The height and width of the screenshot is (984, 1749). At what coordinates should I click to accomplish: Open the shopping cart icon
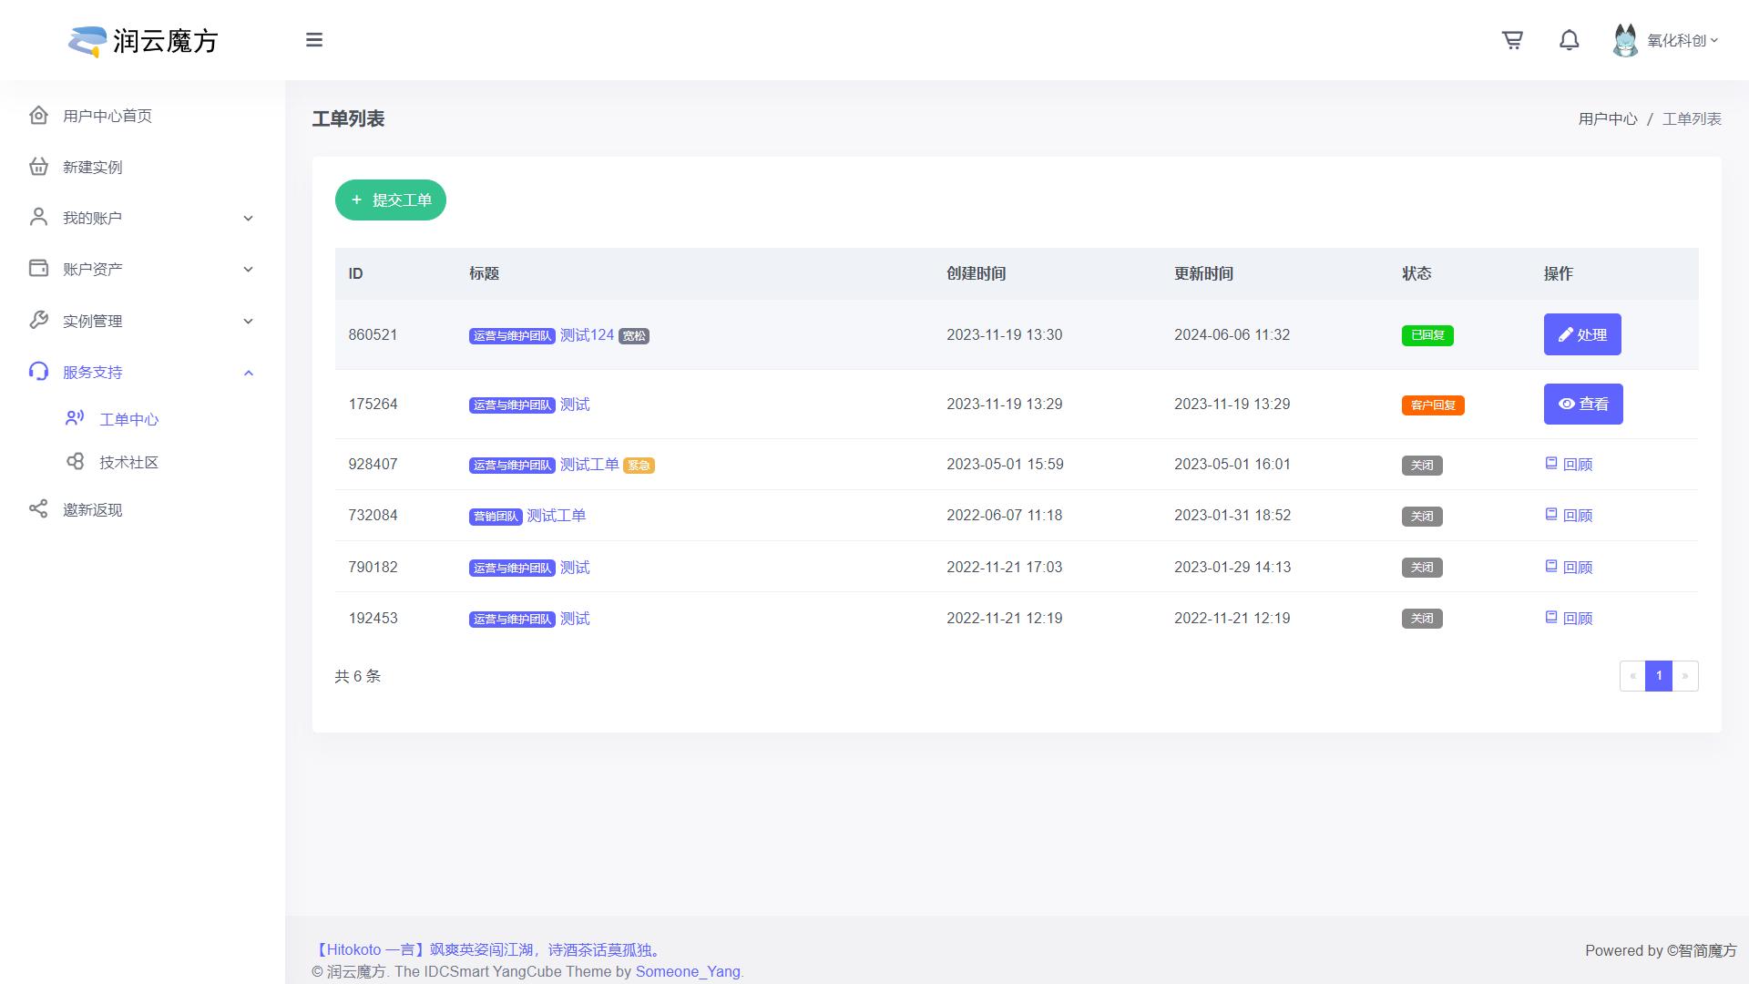tap(1512, 40)
